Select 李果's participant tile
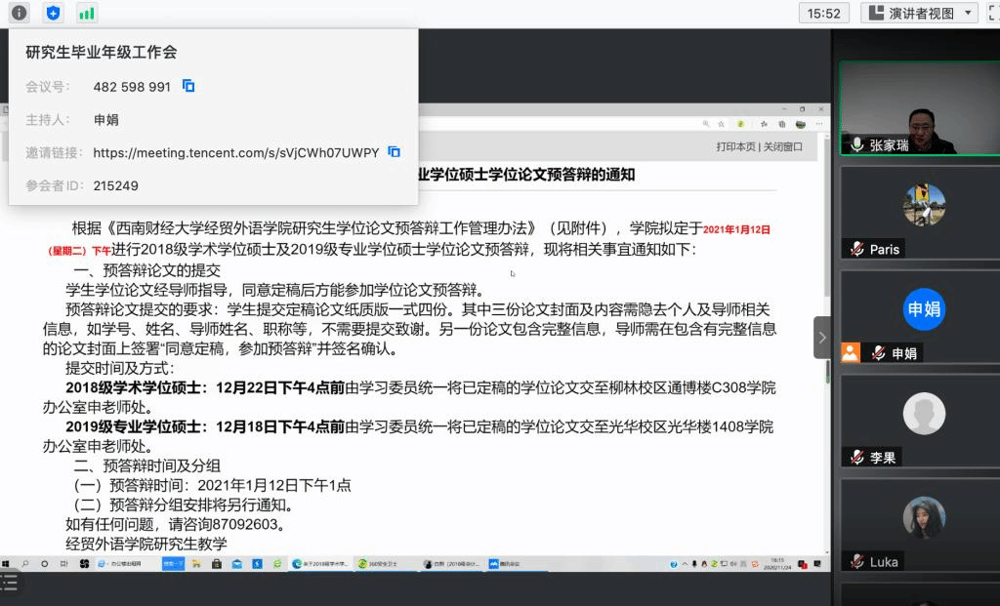The image size is (1000, 606). pyautogui.click(x=920, y=422)
